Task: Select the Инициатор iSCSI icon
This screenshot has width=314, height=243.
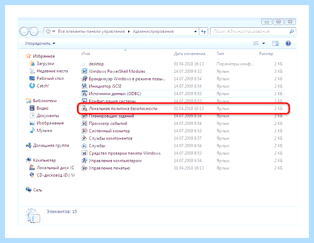Action: tap(84, 86)
